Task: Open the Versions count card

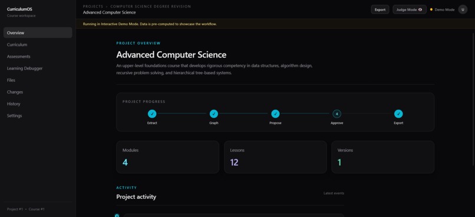Action: [383, 157]
